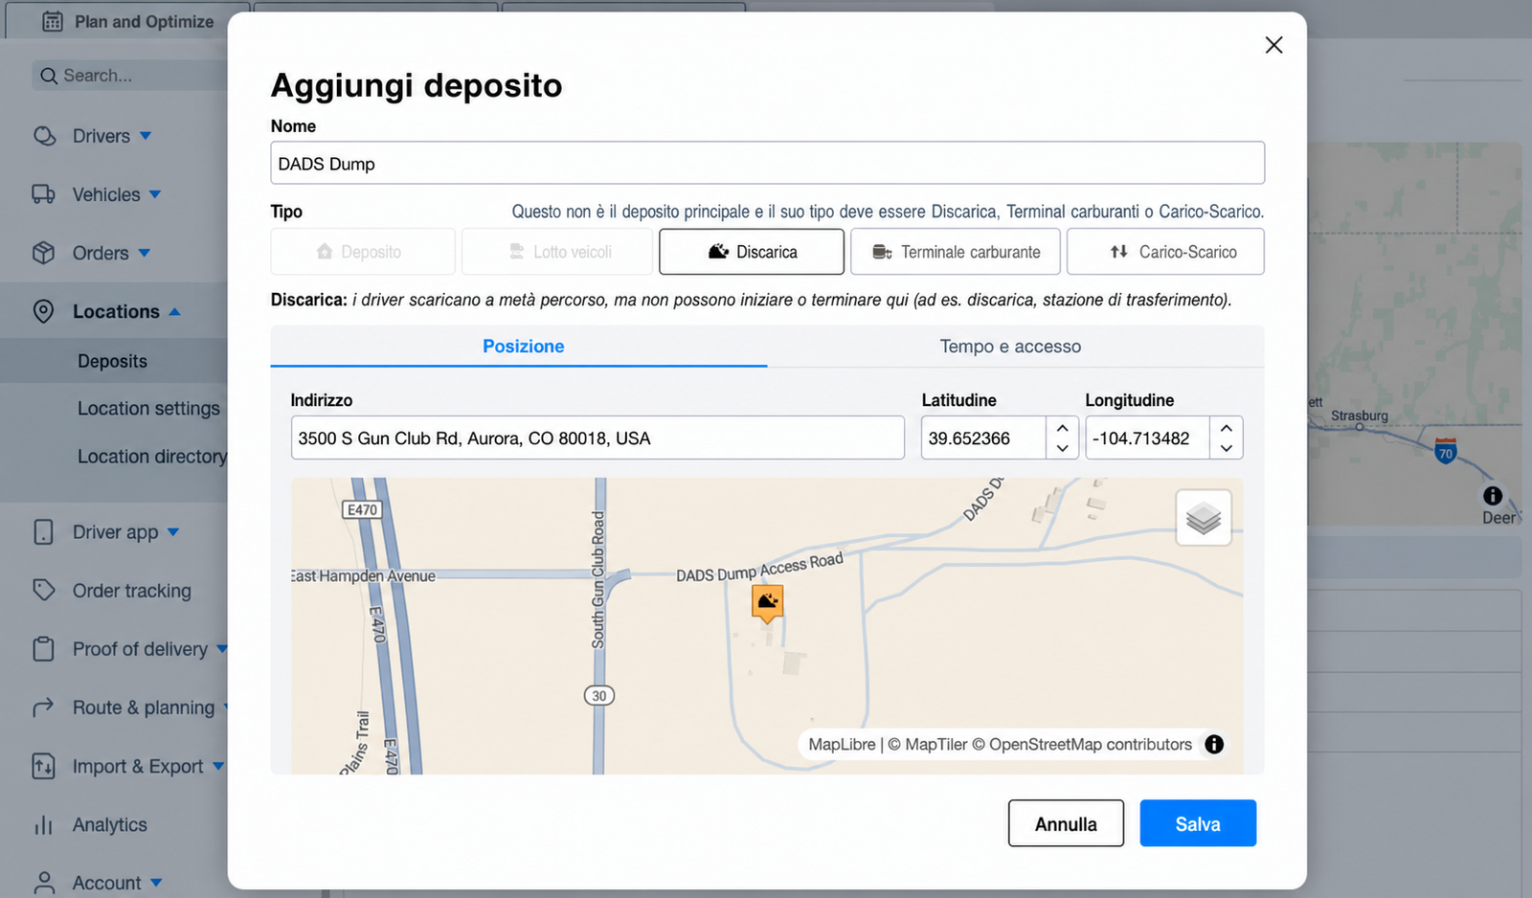Expand the Drivers menu arrow
Viewport: 1532px width, 898px height.
146,136
